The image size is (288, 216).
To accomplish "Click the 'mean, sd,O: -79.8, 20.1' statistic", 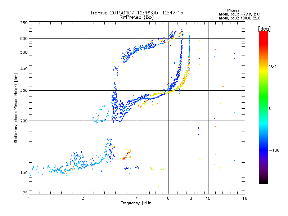I will pos(239,14).
